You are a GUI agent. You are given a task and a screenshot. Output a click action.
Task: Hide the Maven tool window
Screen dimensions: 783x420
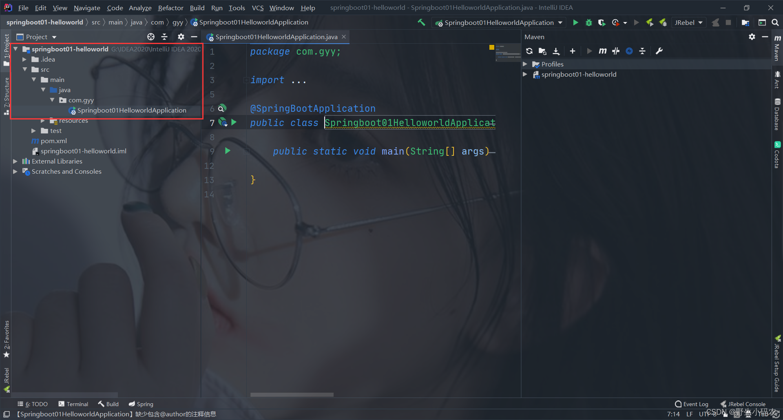click(765, 37)
